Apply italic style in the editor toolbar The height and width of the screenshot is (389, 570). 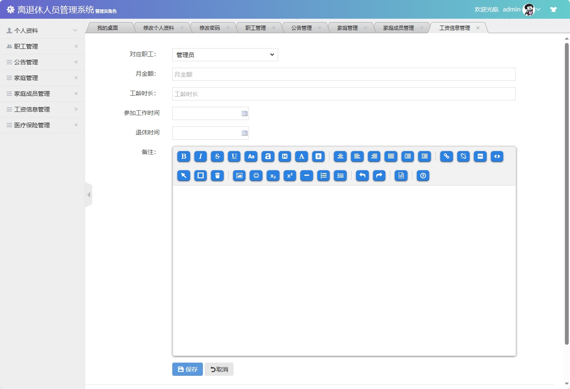pyautogui.click(x=200, y=157)
